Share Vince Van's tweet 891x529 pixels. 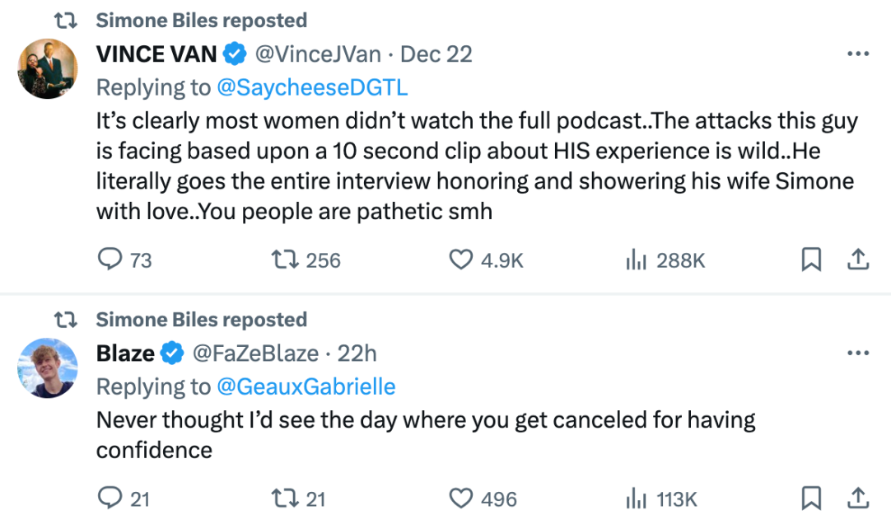(858, 260)
